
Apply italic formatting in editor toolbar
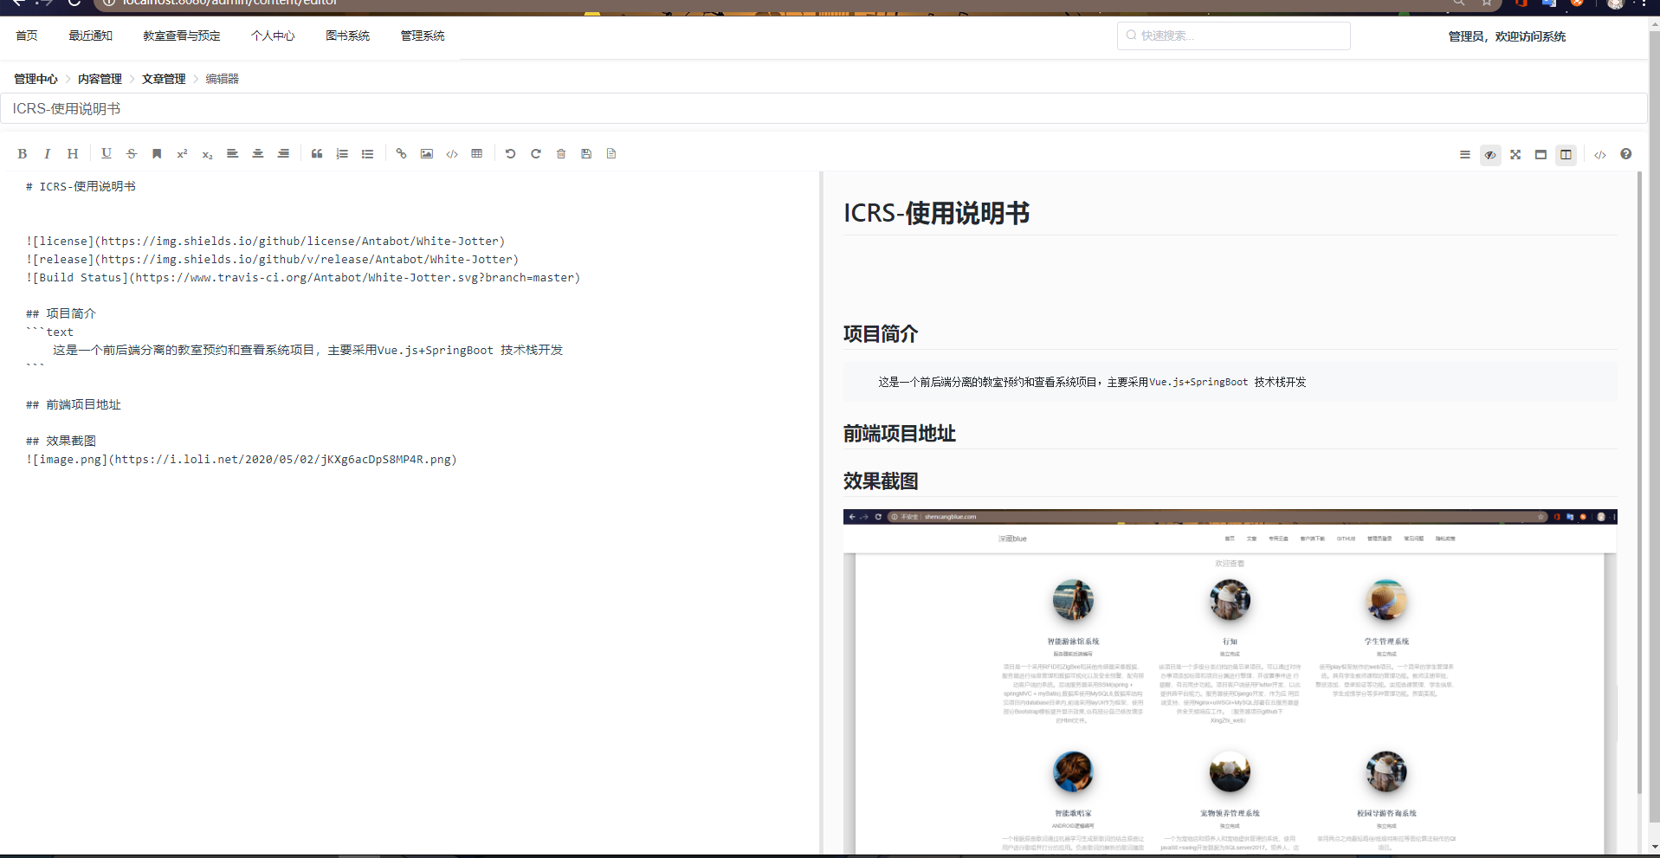48,154
